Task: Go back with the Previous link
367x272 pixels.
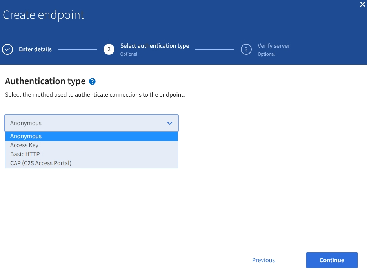Action: pyautogui.click(x=263, y=260)
